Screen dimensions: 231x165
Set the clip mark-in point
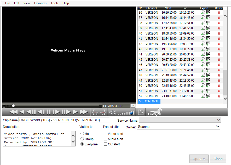(x=95, y=112)
